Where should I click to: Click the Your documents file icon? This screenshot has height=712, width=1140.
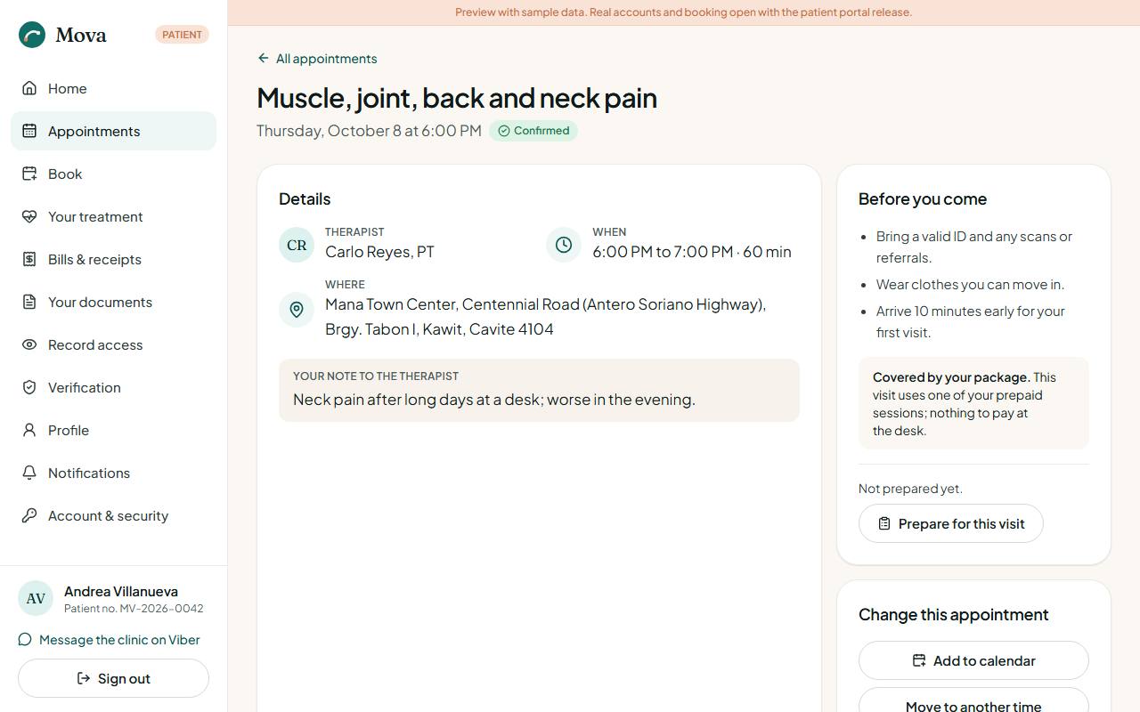point(29,302)
